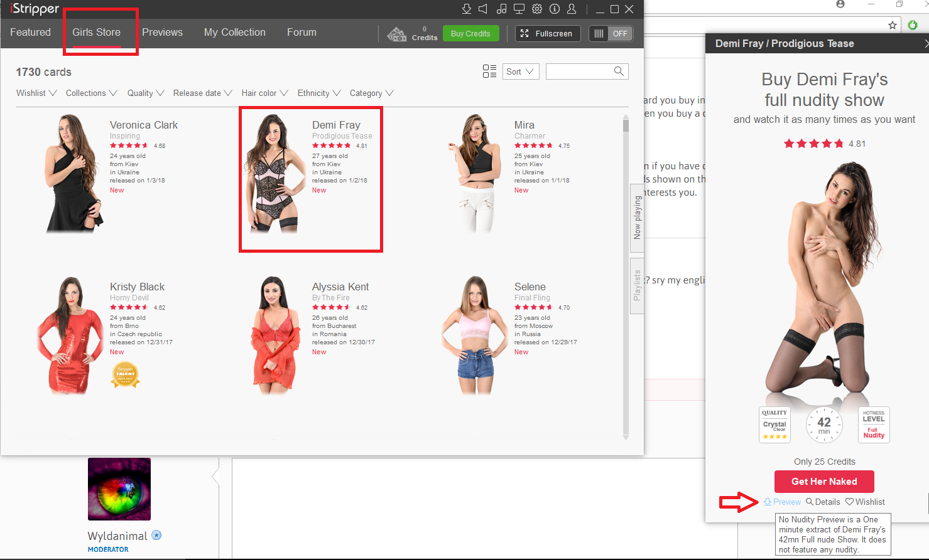Open the Now playing side tab
Image resolution: width=929 pixels, height=560 pixels.
[x=637, y=218]
